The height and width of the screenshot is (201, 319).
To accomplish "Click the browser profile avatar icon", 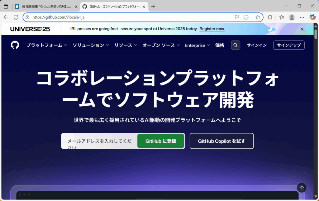I will coord(292,17).
